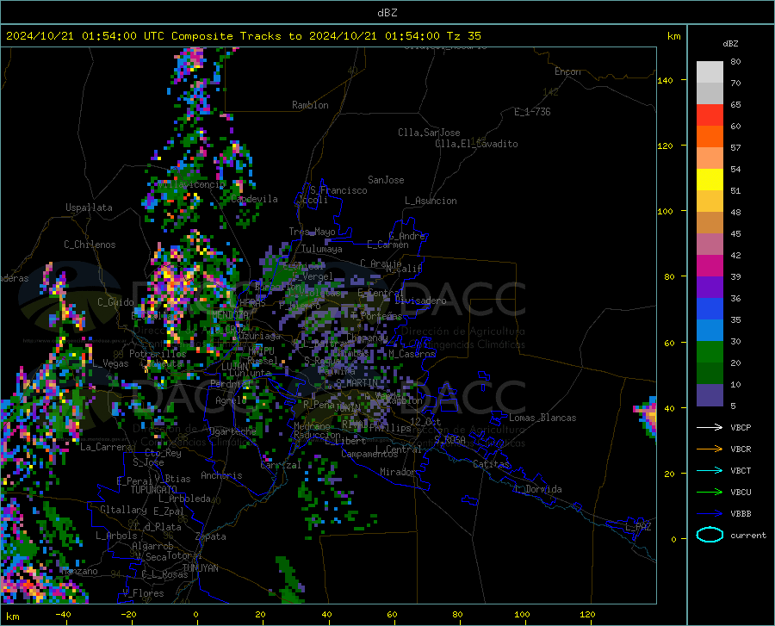
Task: Select the green 20 dBZ color swatch
Action: tap(710, 352)
